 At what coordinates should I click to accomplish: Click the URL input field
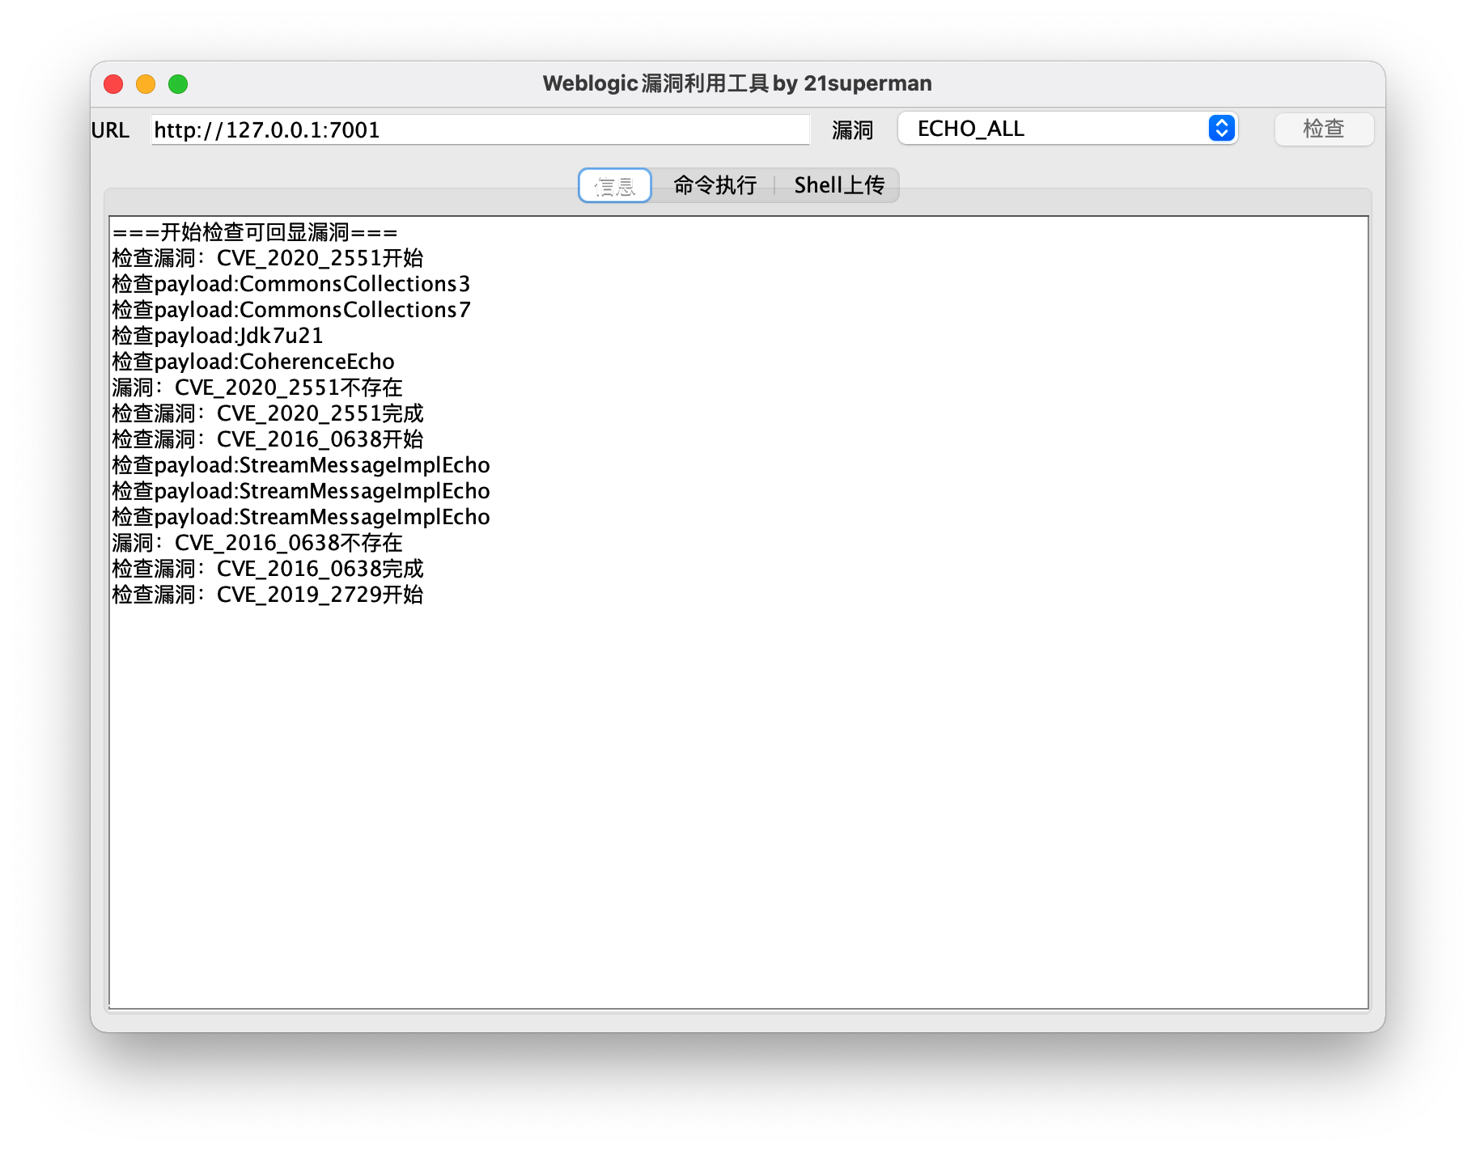point(480,129)
